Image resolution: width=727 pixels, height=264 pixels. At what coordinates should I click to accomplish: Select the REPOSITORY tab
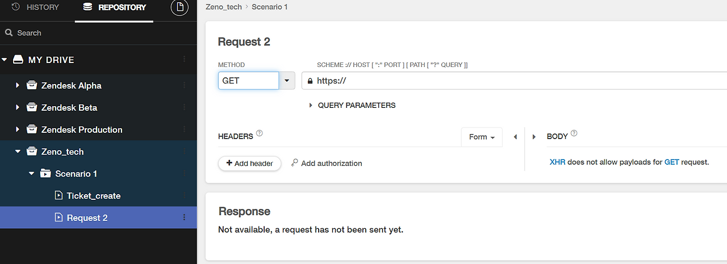point(114,7)
